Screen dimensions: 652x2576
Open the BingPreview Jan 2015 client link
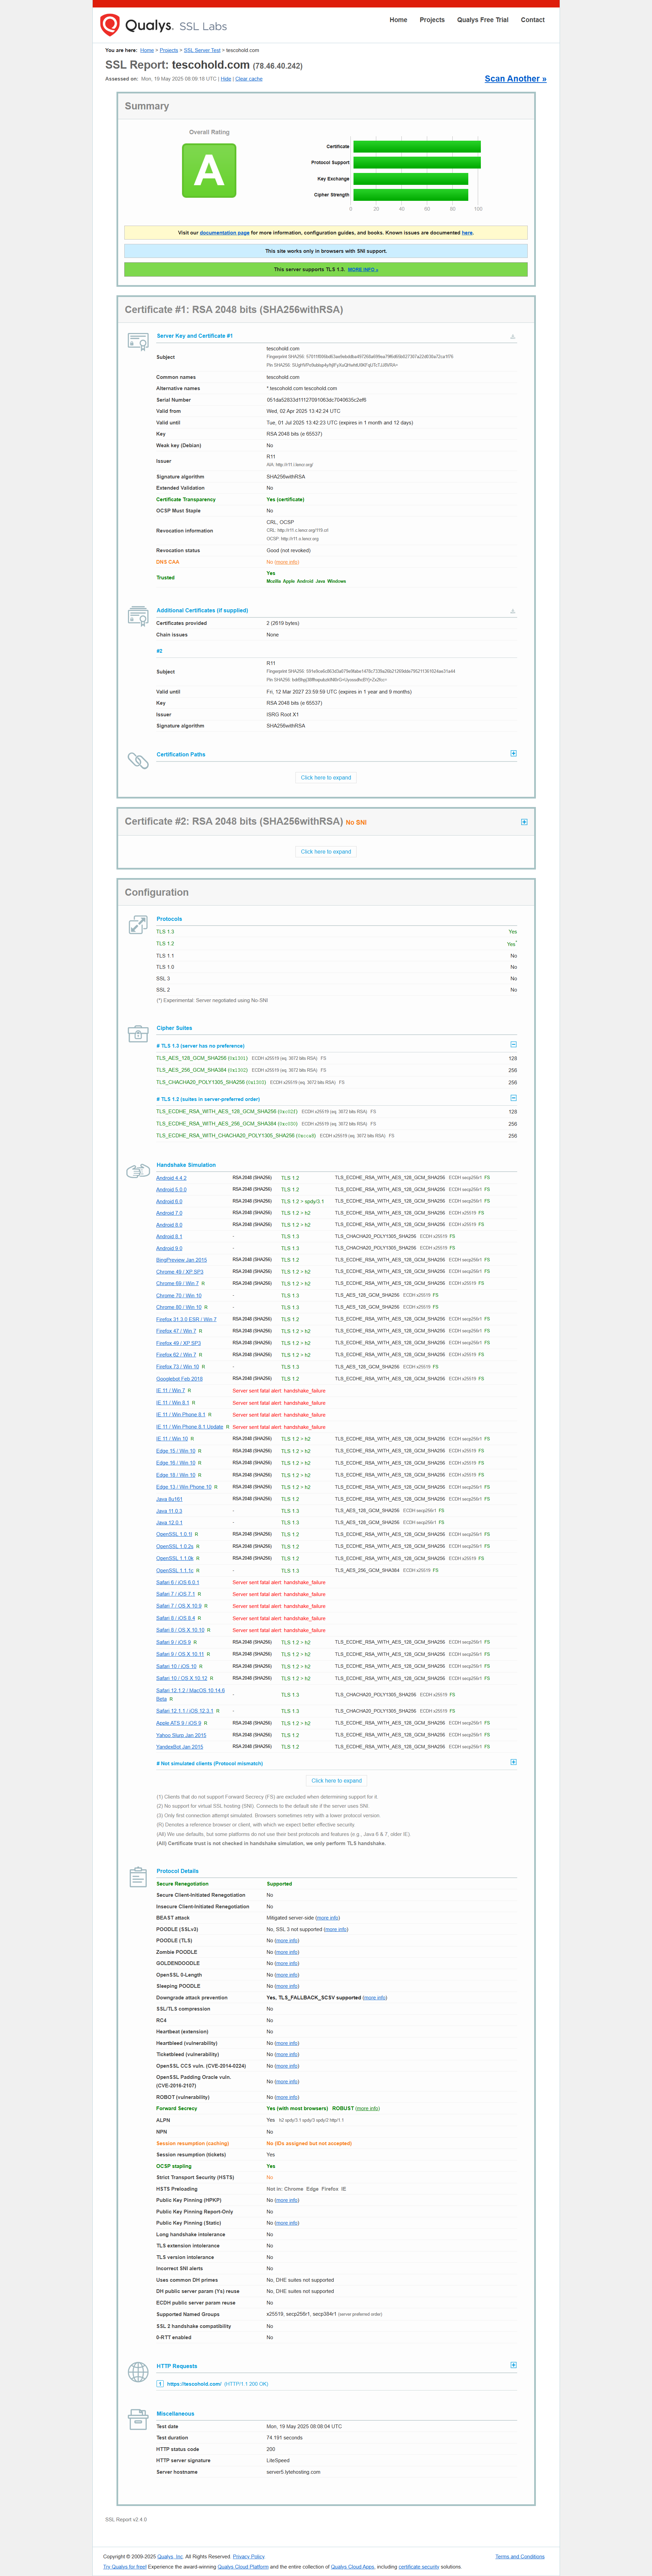coord(181,1260)
